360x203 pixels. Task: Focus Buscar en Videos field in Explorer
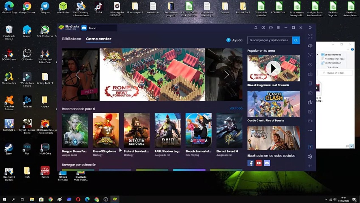pyautogui.click(x=336, y=73)
